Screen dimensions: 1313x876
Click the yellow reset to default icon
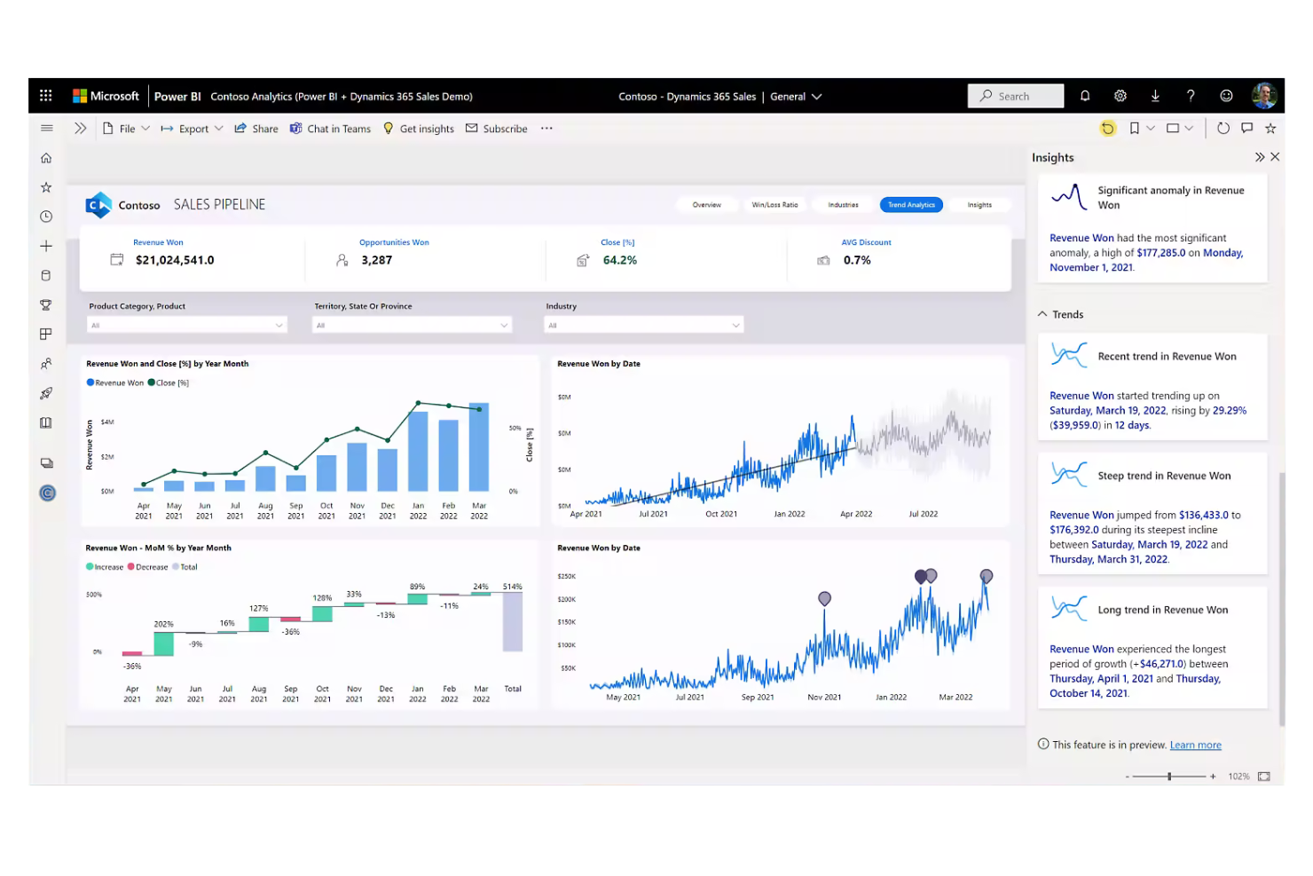[1107, 128]
